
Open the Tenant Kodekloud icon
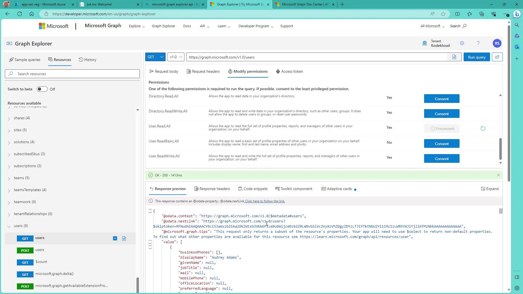click(x=424, y=43)
